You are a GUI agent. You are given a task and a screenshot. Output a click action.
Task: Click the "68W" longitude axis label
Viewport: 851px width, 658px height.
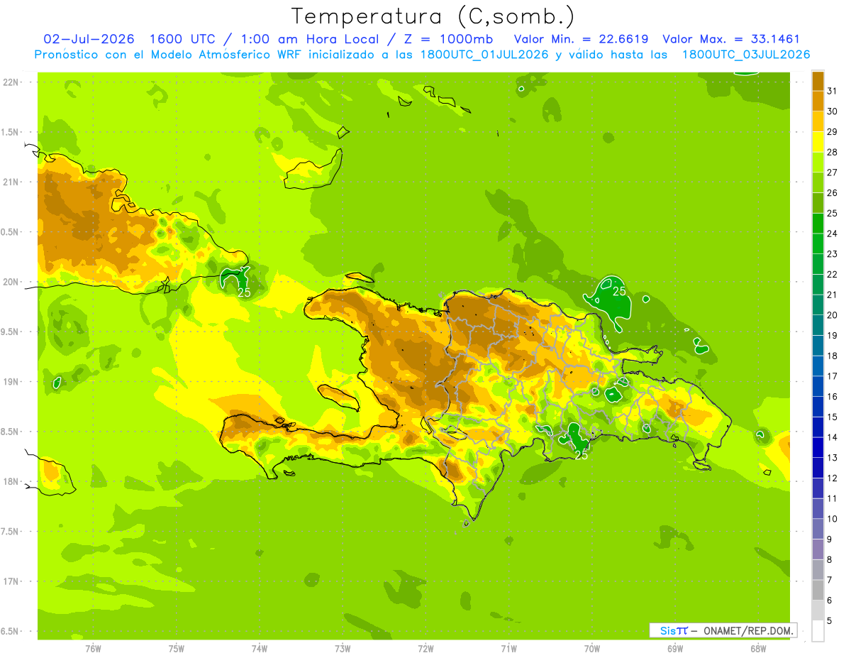pos(758,648)
